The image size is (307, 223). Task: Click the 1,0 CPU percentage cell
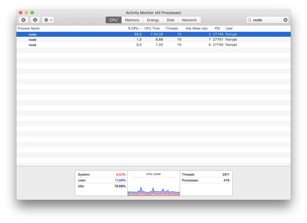(x=139, y=39)
